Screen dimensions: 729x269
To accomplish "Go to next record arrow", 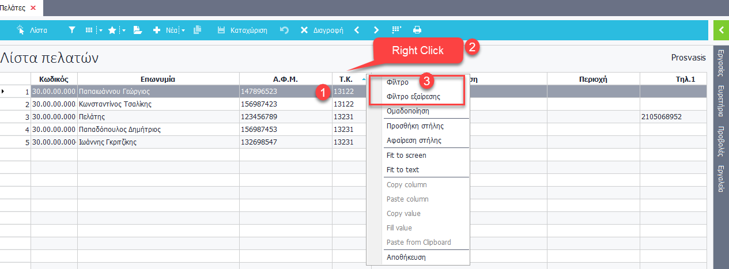I will click(376, 30).
